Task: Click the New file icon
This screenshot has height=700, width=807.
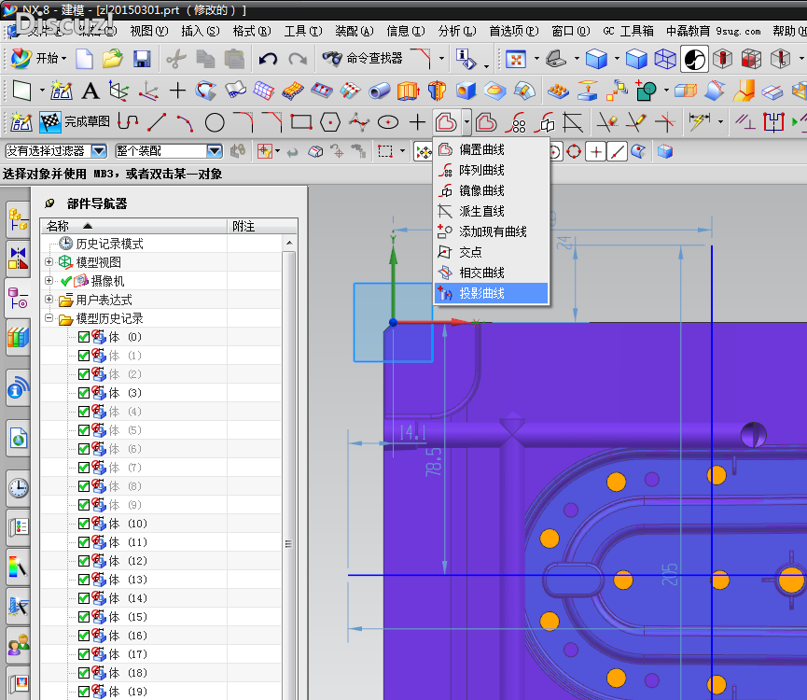Action: click(84, 59)
